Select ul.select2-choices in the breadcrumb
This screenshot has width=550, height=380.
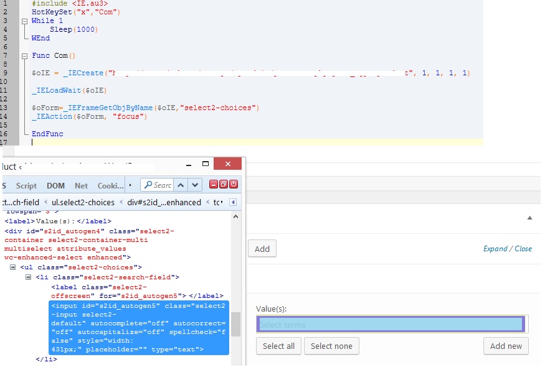83,202
